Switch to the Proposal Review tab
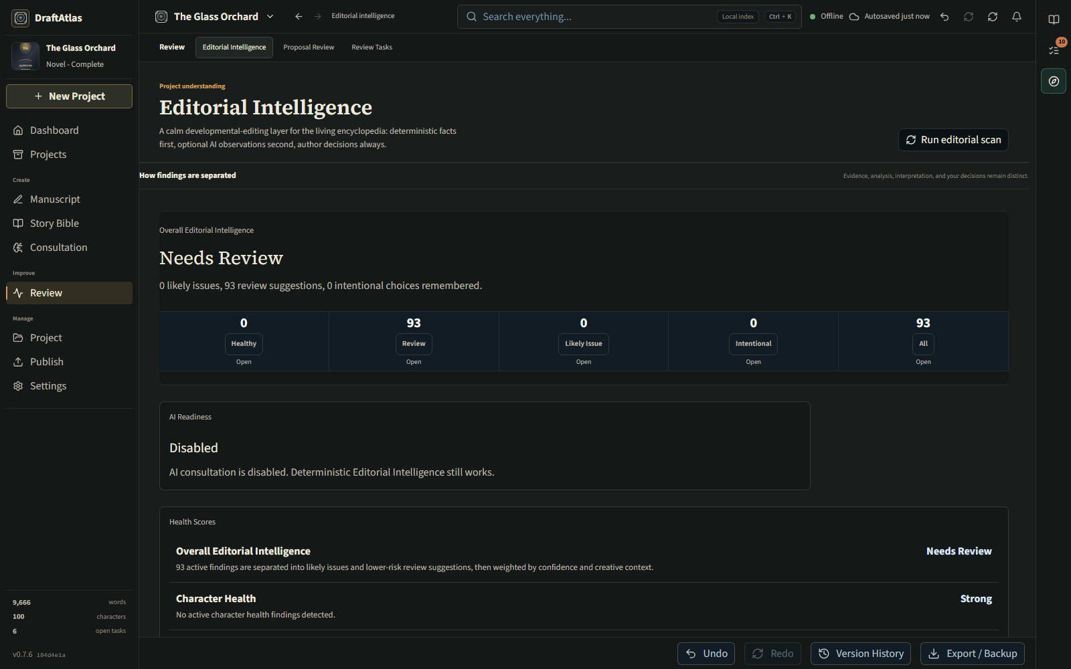1071x669 pixels. pos(309,47)
